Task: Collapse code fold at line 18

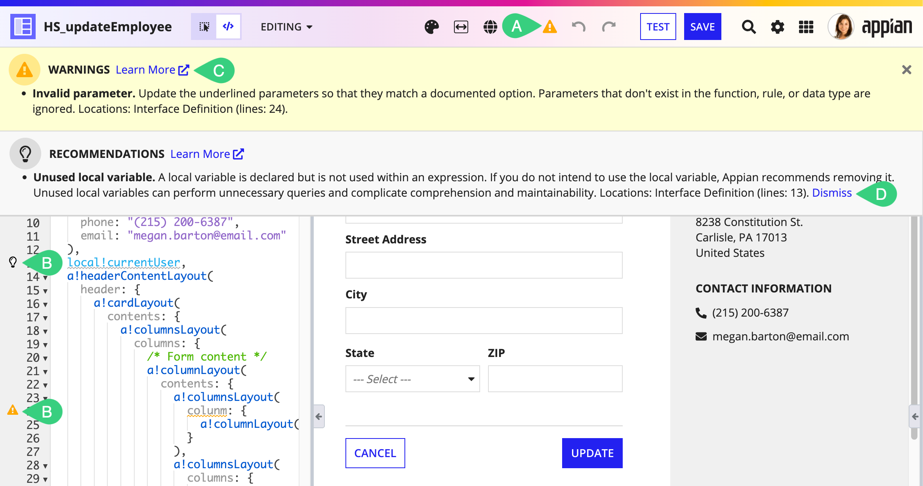Action: tap(45, 332)
